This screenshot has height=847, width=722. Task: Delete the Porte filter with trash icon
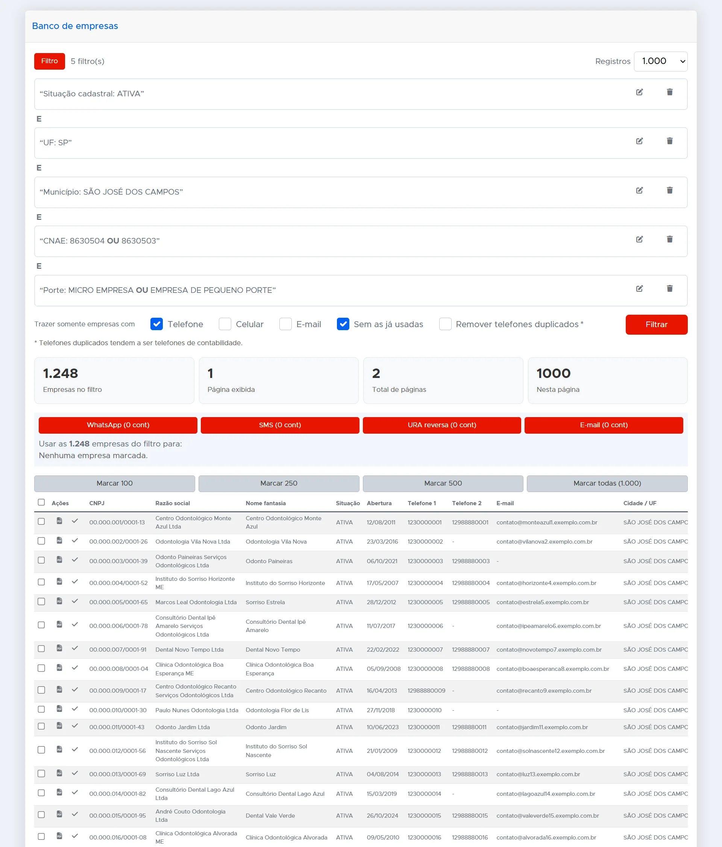[x=670, y=289]
